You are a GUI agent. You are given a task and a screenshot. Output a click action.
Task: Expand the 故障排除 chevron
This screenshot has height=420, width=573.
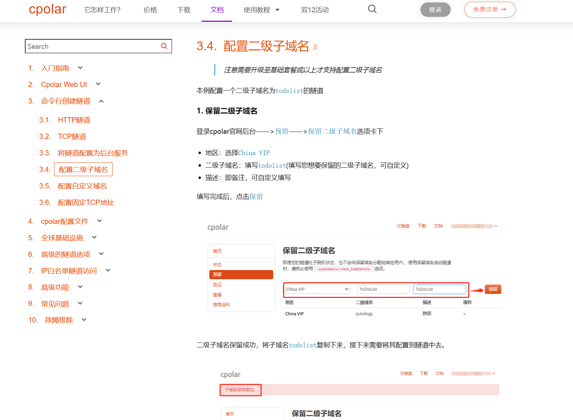pos(84,320)
